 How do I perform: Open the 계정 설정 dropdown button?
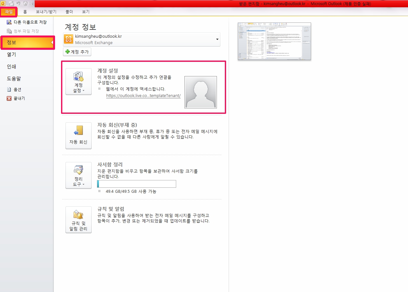coord(78,81)
